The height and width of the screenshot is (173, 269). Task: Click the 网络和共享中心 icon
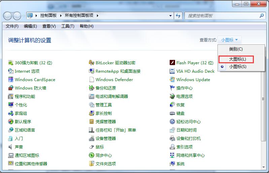[172, 155]
